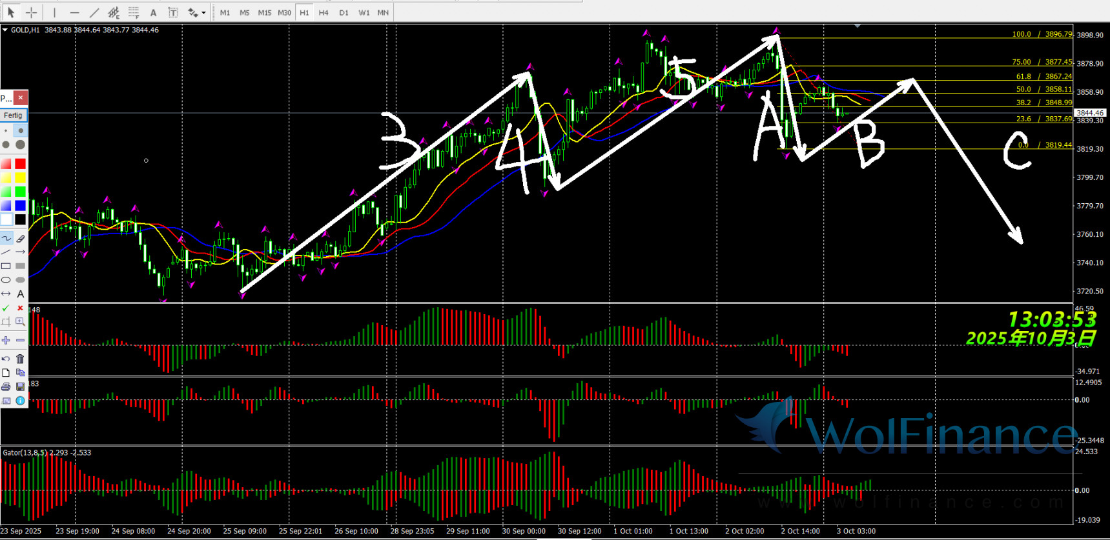Click the undo arrow in palette

pos(6,359)
